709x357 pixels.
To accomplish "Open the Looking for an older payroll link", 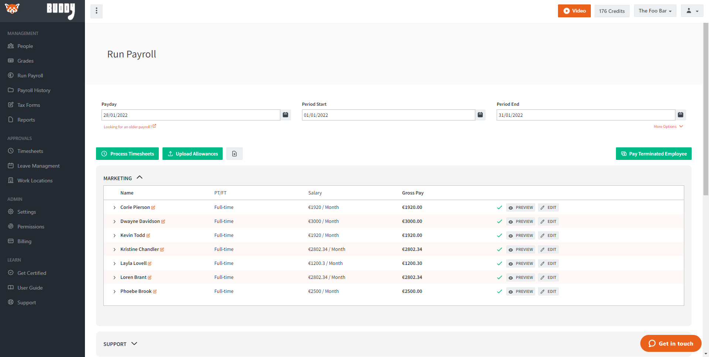I will point(130,126).
